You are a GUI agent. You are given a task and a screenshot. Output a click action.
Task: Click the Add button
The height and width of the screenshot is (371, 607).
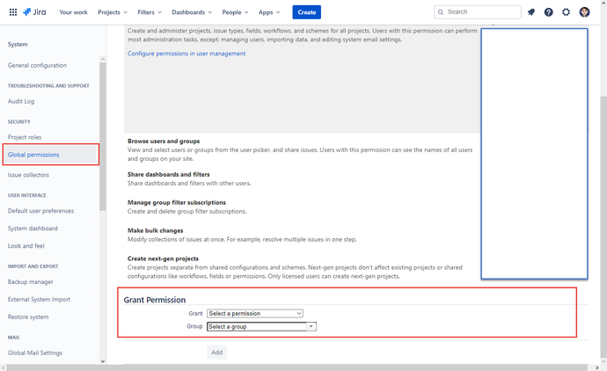tap(216, 352)
